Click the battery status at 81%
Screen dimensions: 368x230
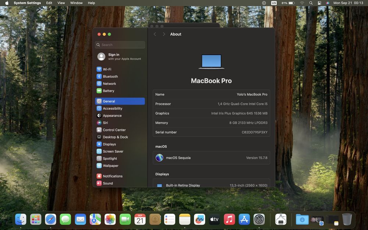(x=288, y=3)
